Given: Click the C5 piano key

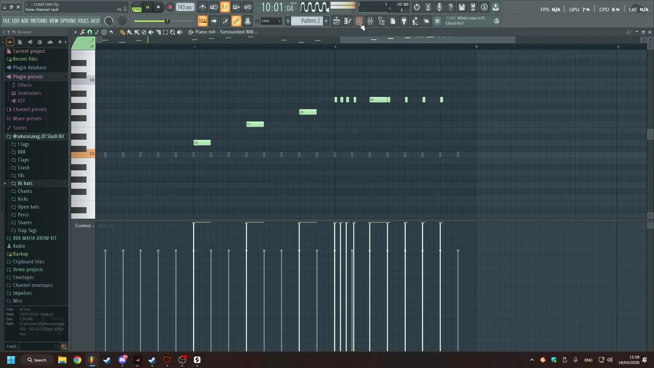Looking at the screenshot, I should pyautogui.click(x=83, y=154).
